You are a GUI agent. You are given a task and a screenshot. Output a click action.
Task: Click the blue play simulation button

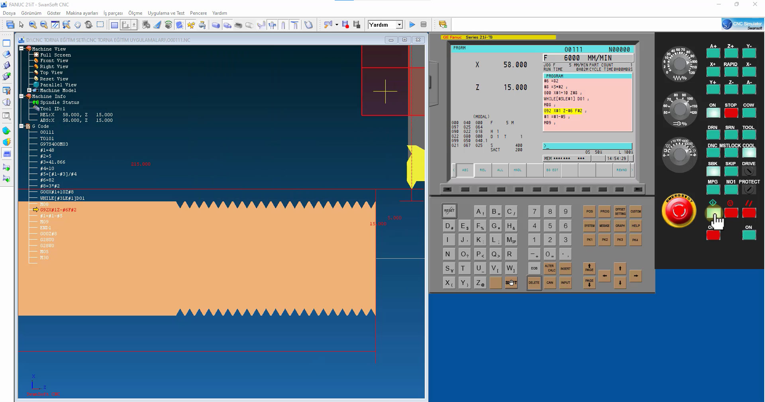[x=412, y=25]
